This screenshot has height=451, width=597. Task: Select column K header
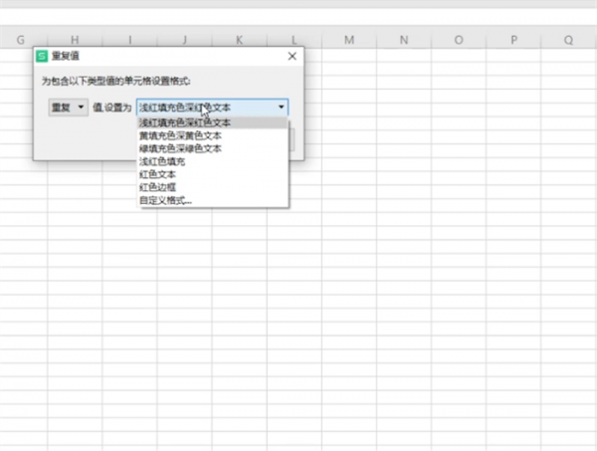pos(239,40)
